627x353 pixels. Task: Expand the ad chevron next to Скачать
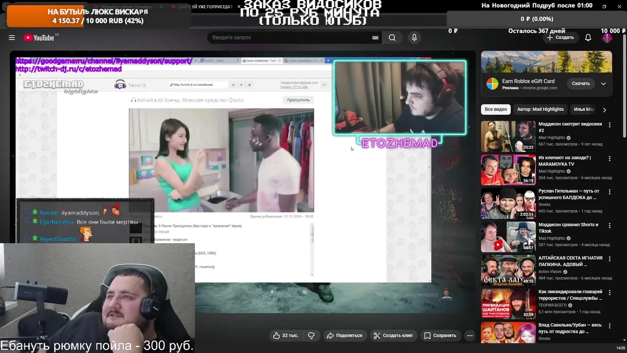(603, 83)
